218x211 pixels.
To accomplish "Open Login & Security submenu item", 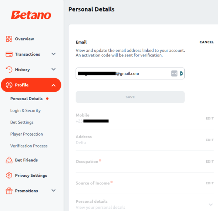I will click(x=26, y=110).
